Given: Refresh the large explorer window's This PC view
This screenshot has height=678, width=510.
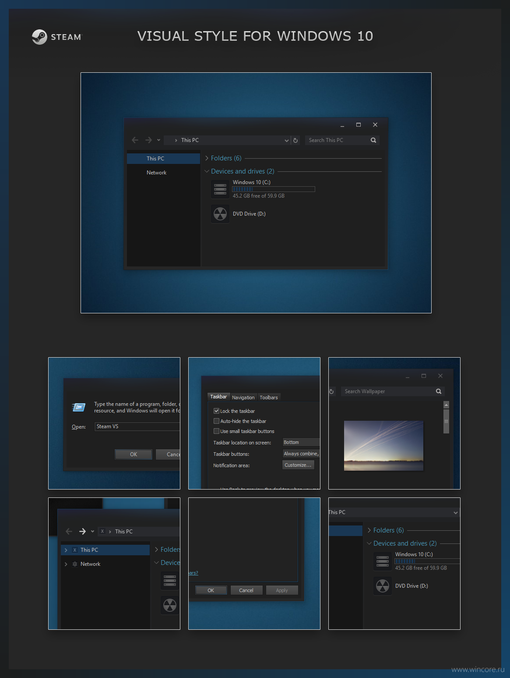Looking at the screenshot, I should pos(295,140).
